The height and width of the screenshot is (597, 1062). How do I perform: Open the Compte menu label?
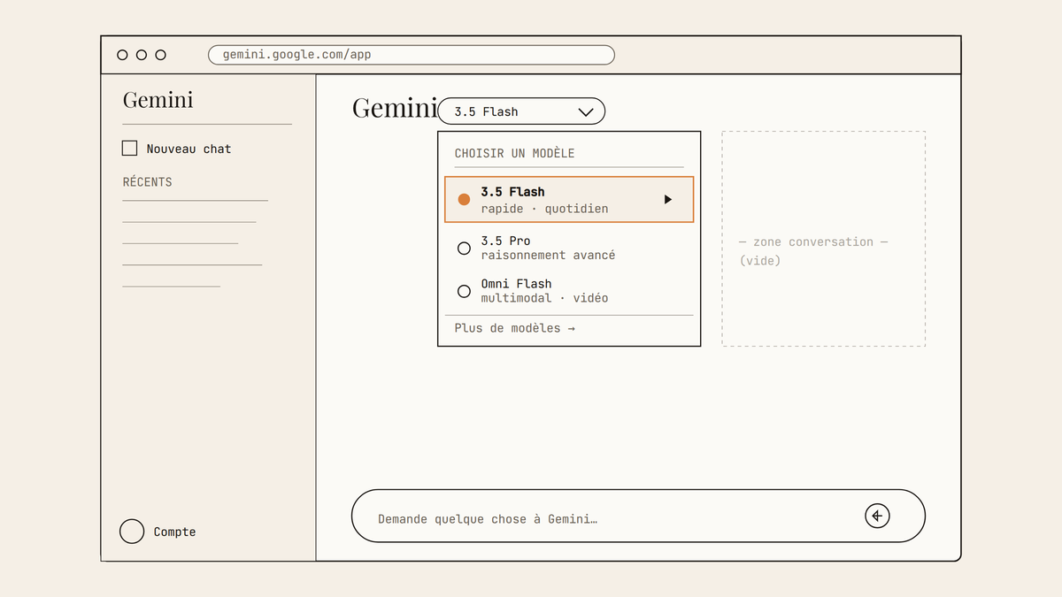tap(174, 532)
